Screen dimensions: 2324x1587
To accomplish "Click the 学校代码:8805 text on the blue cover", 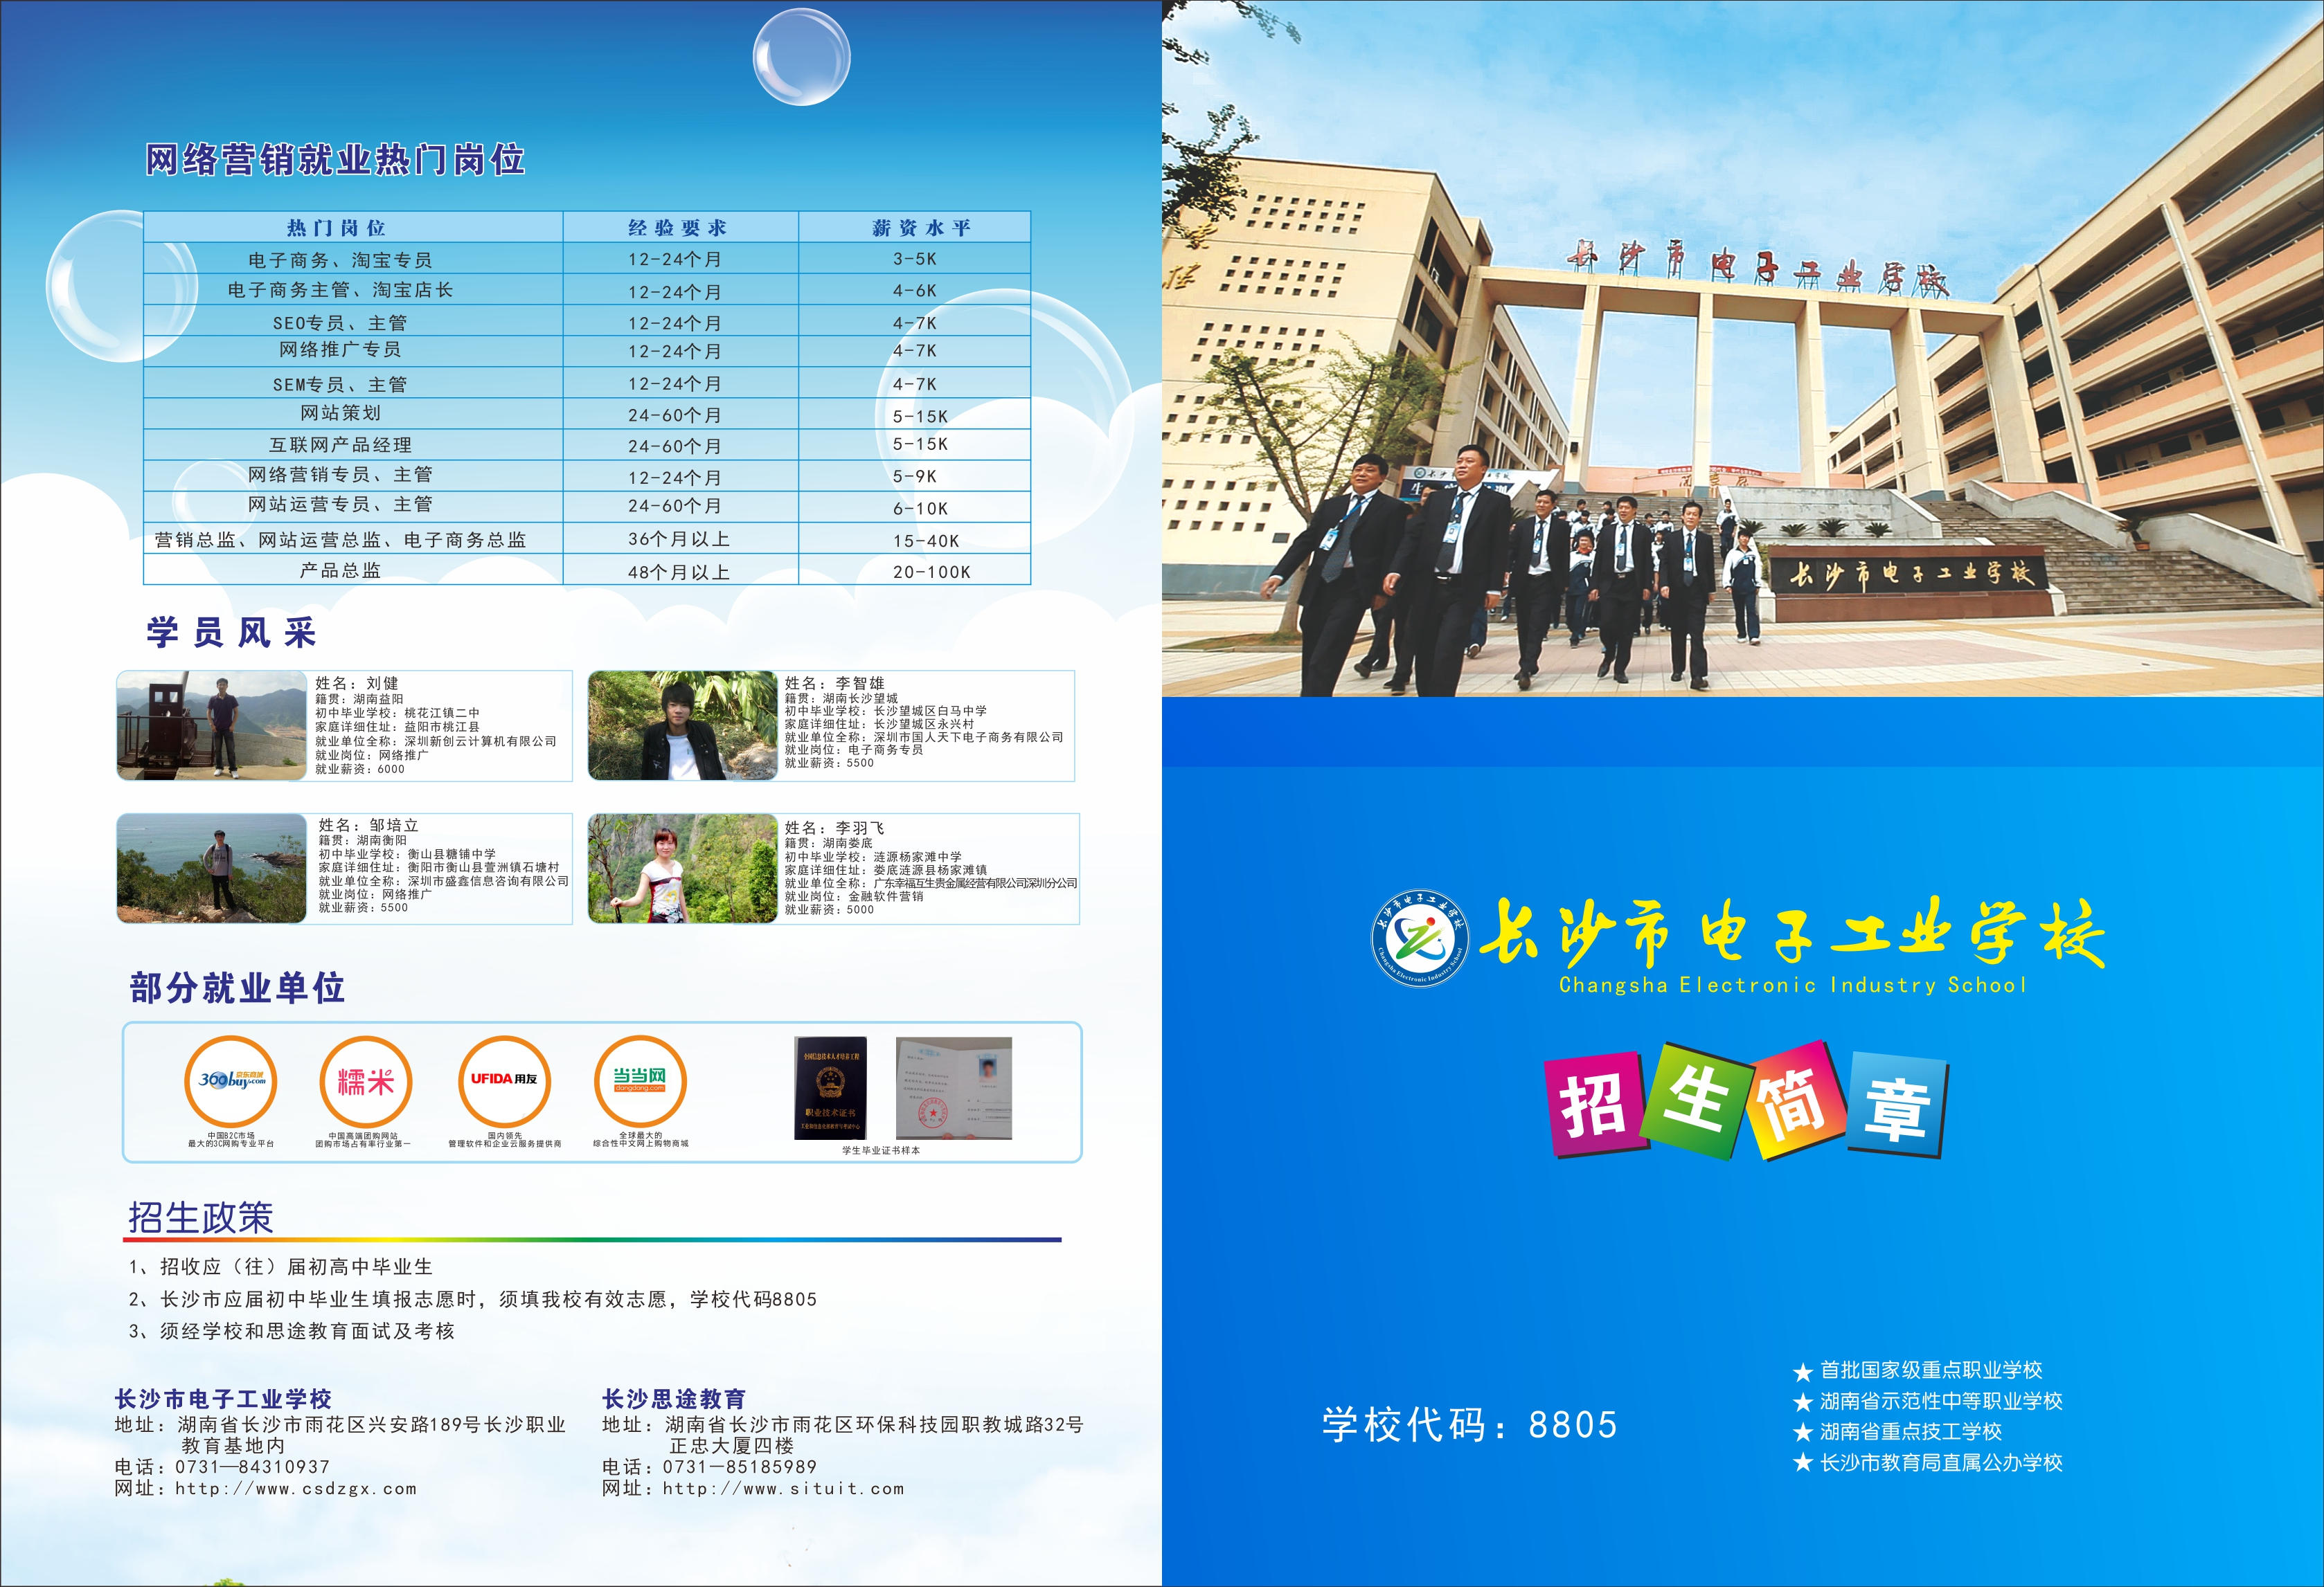I will (x=1469, y=1424).
